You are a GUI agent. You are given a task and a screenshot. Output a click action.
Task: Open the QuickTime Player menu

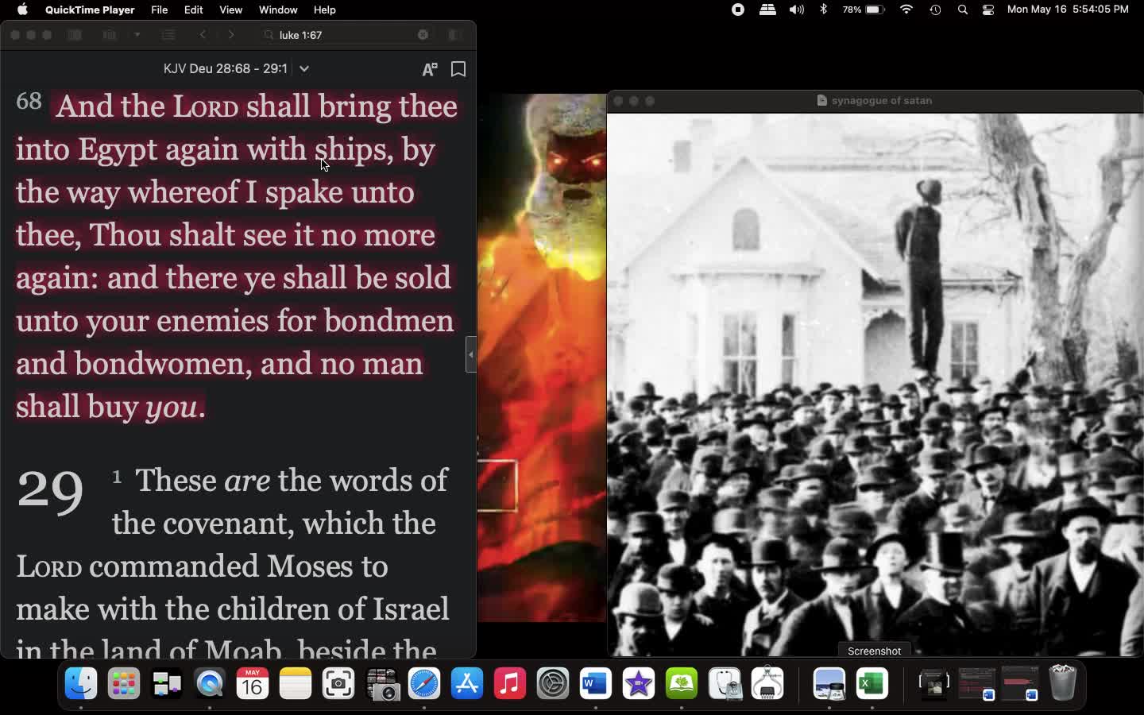click(x=90, y=10)
